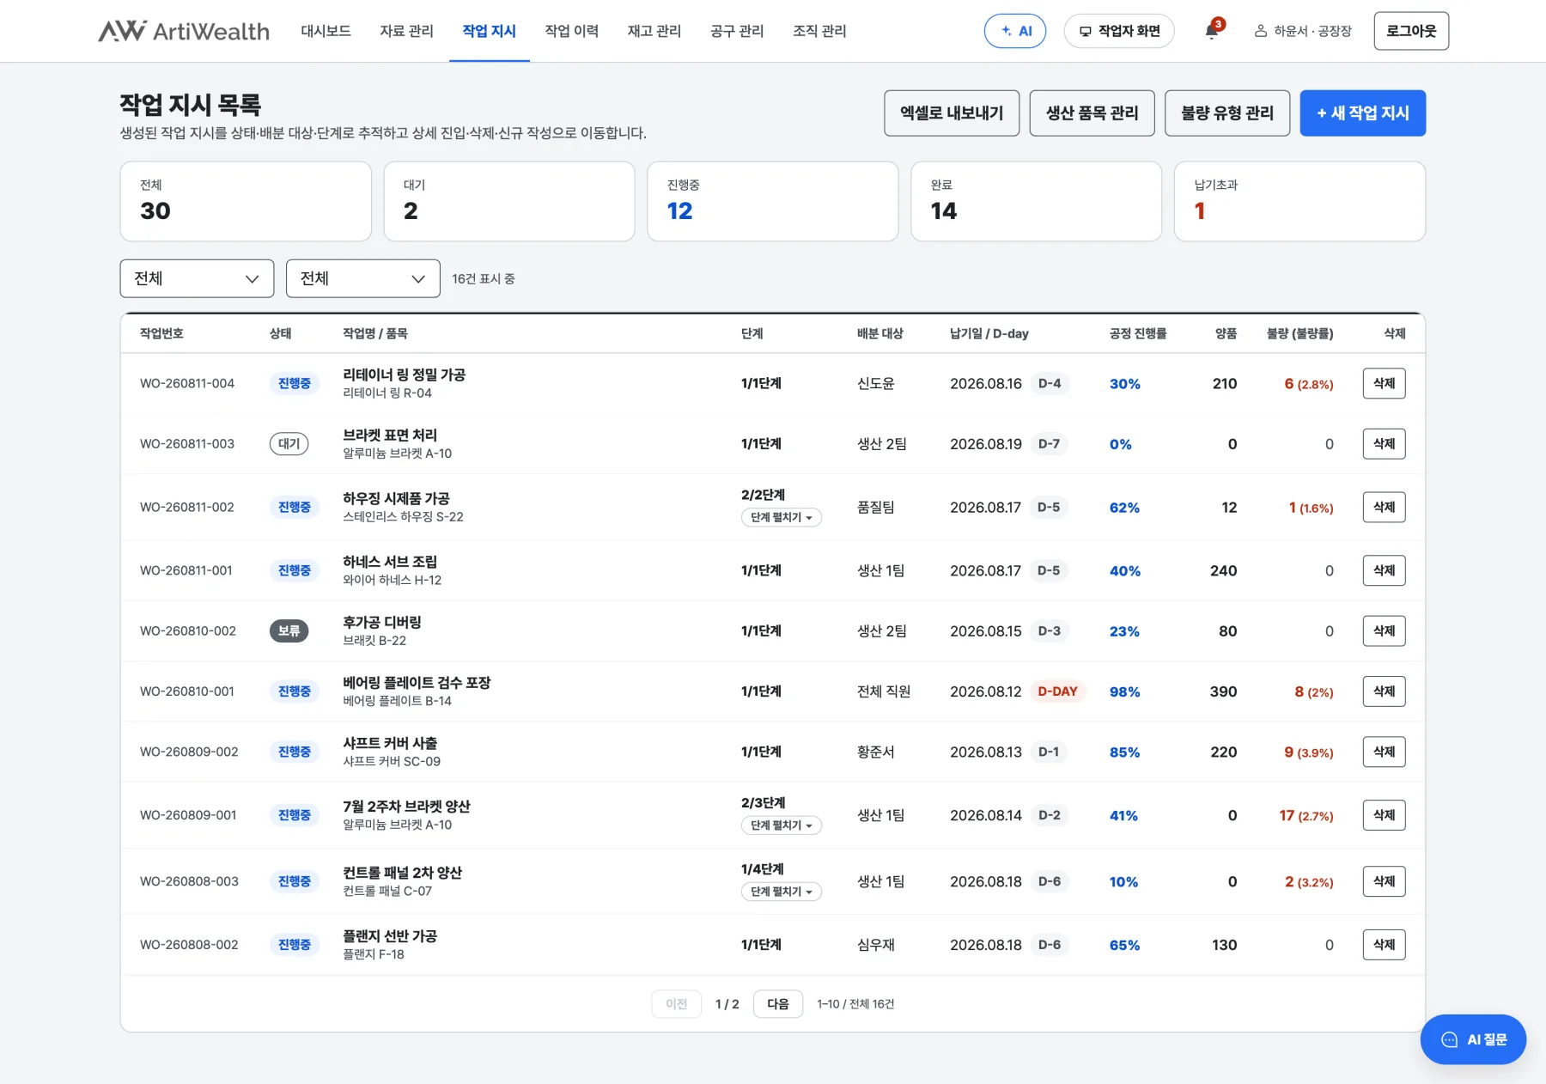The width and height of the screenshot is (1546, 1084).
Task: Expand 단계 펼치기 for 하우징 시제품 가공
Action: (781, 517)
